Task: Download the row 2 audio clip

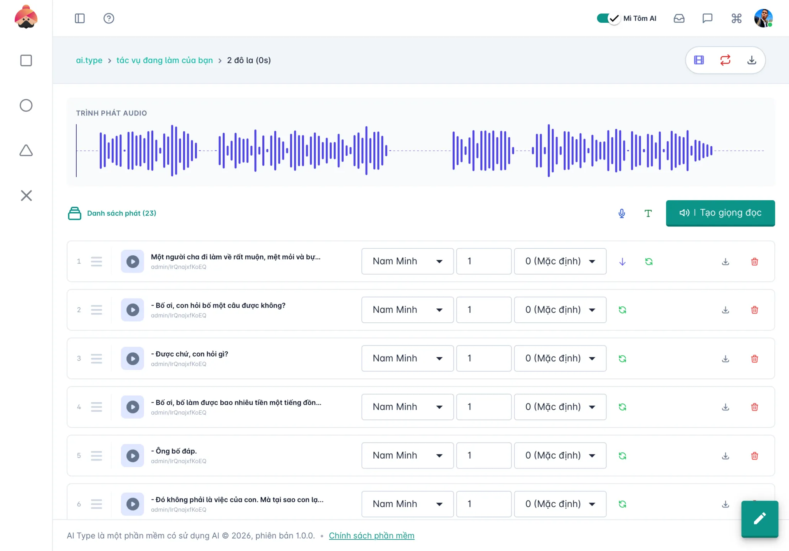Action: (725, 310)
